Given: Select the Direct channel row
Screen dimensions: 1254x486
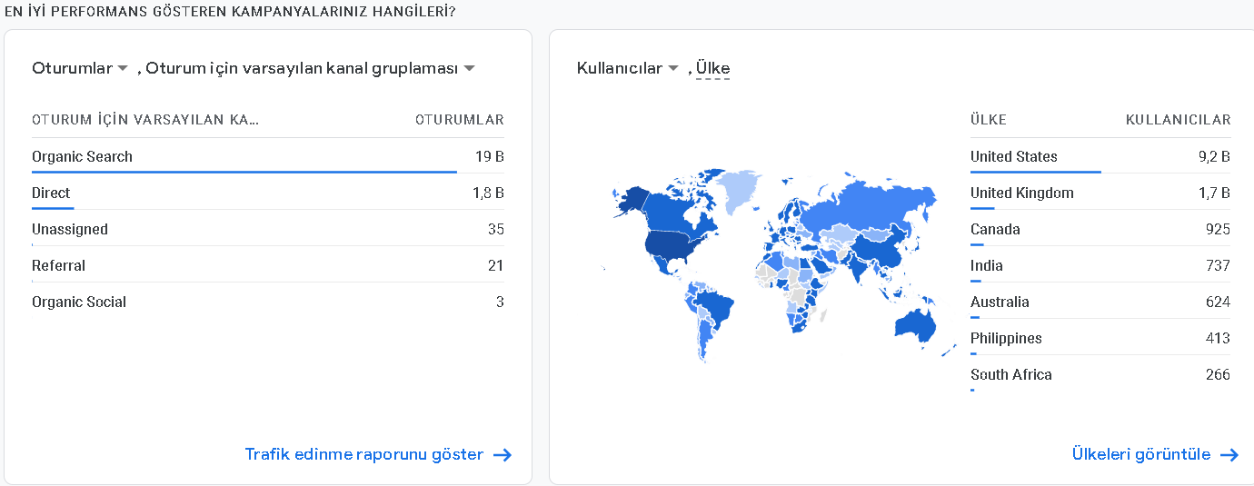Looking at the screenshot, I should (268, 193).
